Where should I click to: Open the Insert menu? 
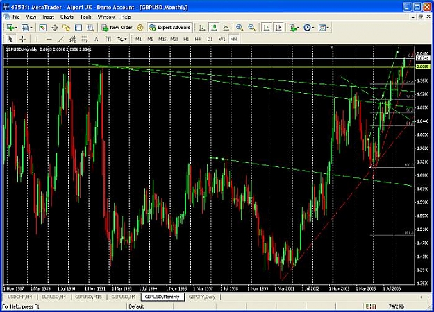click(49, 17)
